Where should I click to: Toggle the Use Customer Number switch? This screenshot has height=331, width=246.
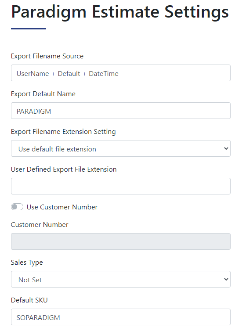(17, 207)
